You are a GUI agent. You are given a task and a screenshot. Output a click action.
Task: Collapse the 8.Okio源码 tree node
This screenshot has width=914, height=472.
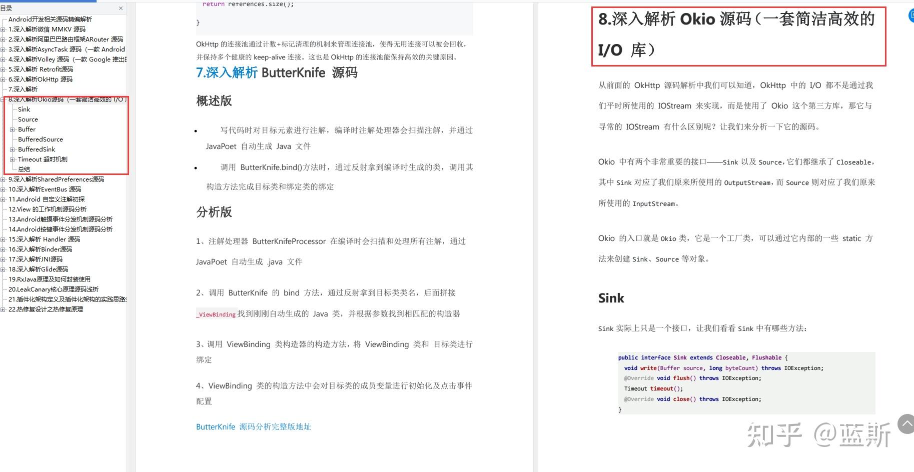tap(3, 99)
